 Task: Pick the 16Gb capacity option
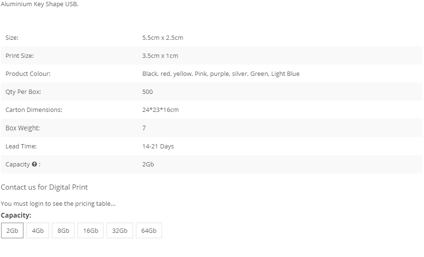91,230
